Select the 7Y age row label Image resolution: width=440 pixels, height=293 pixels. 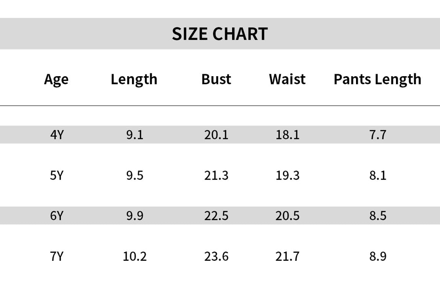(x=57, y=256)
